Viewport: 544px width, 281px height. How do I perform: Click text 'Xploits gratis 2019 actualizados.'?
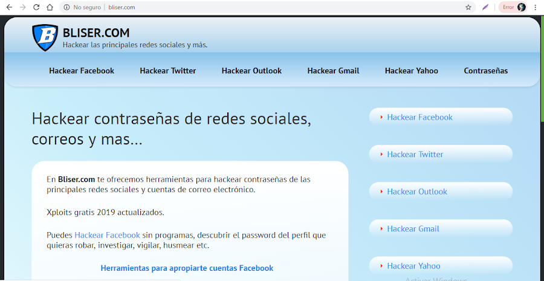click(105, 213)
